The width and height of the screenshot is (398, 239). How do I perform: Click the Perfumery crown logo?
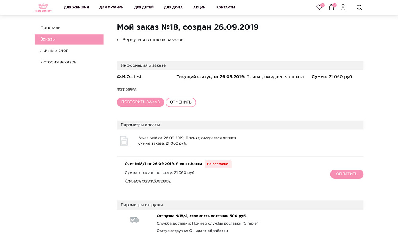click(x=43, y=7)
